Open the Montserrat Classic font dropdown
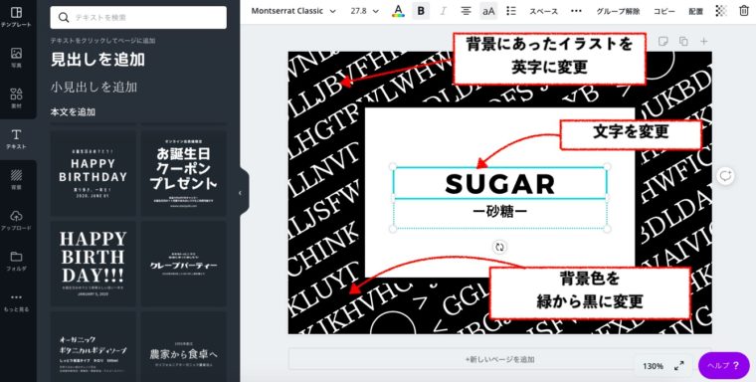756x382 pixels. point(293,11)
